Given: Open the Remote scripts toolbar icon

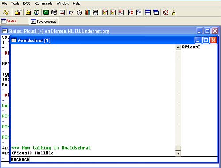Looking at the screenshot, I should 62,12.
